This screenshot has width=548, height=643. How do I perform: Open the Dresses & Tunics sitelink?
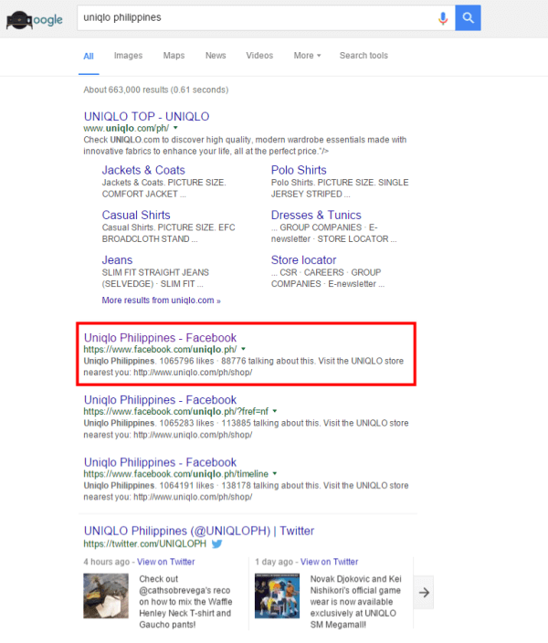316,215
